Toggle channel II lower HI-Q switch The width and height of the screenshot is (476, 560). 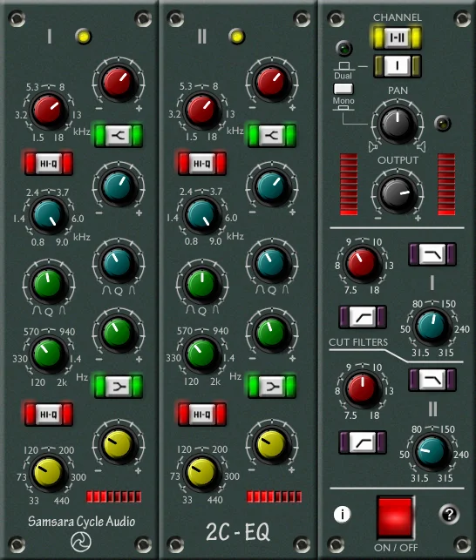(x=202, y=415)
